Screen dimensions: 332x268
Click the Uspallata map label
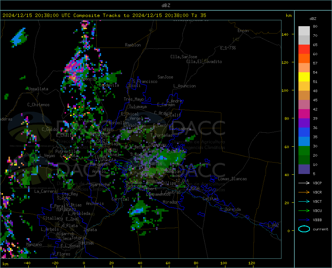[x=38, y=89]
